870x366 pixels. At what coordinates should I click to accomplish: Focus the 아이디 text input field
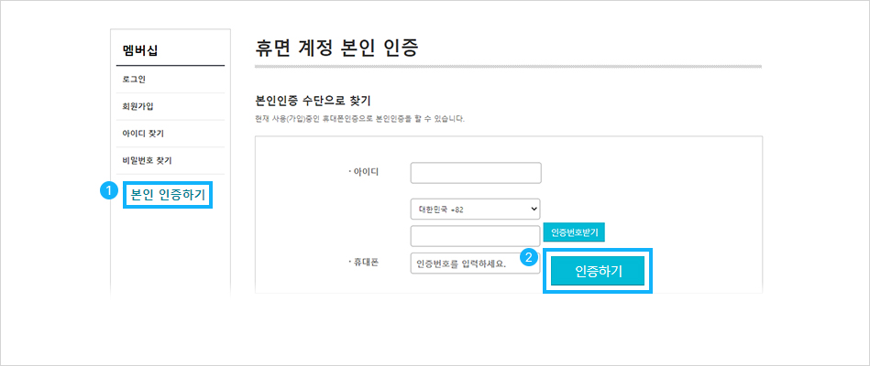pyautogui.click(x=476, y=173)
